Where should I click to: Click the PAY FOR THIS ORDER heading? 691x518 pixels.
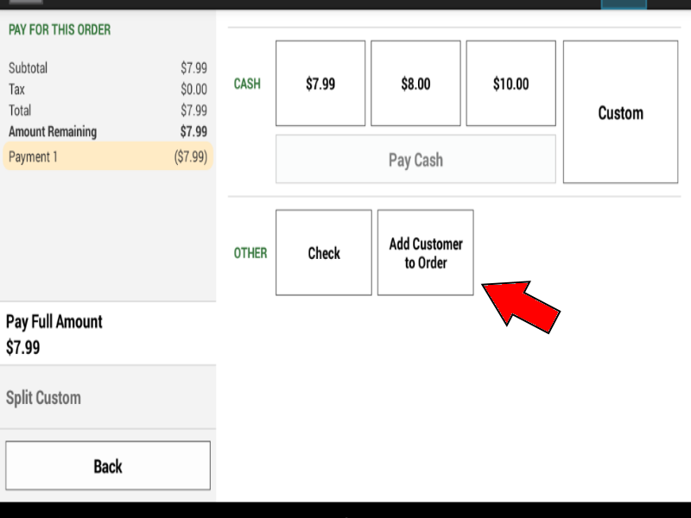click(x=60, y=29)
